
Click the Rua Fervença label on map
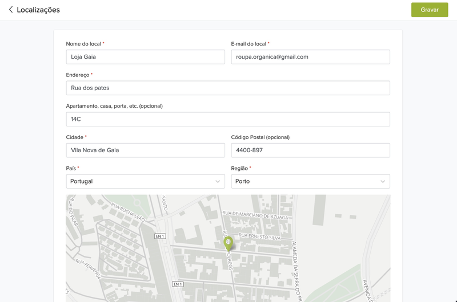coord(88,269)
